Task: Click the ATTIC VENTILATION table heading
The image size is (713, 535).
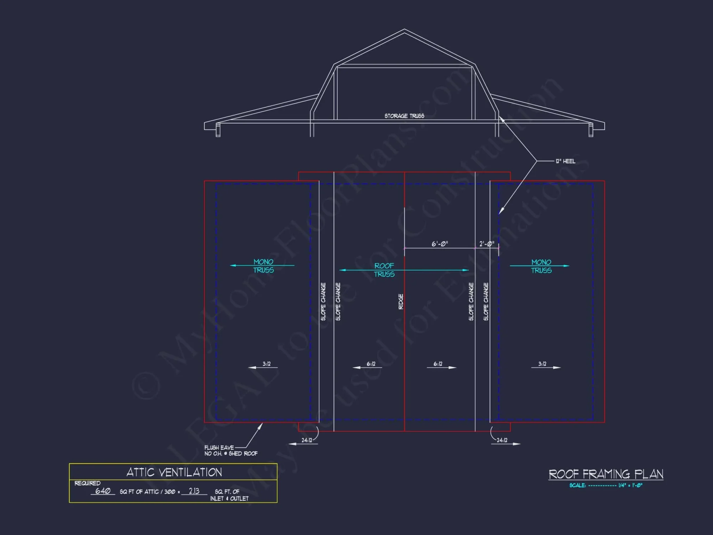Action: 174,472
